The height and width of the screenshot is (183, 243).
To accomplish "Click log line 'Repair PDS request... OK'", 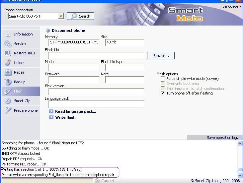I will click(x=22, y=159).
